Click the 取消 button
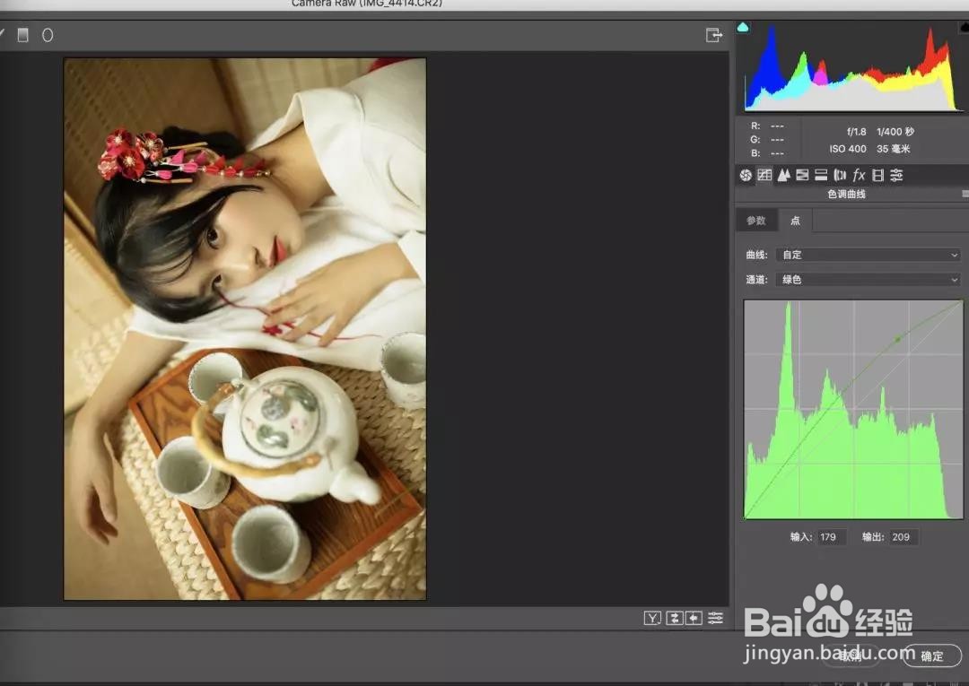969x686 pixels. pyautogui.click(x=851, y=656)
